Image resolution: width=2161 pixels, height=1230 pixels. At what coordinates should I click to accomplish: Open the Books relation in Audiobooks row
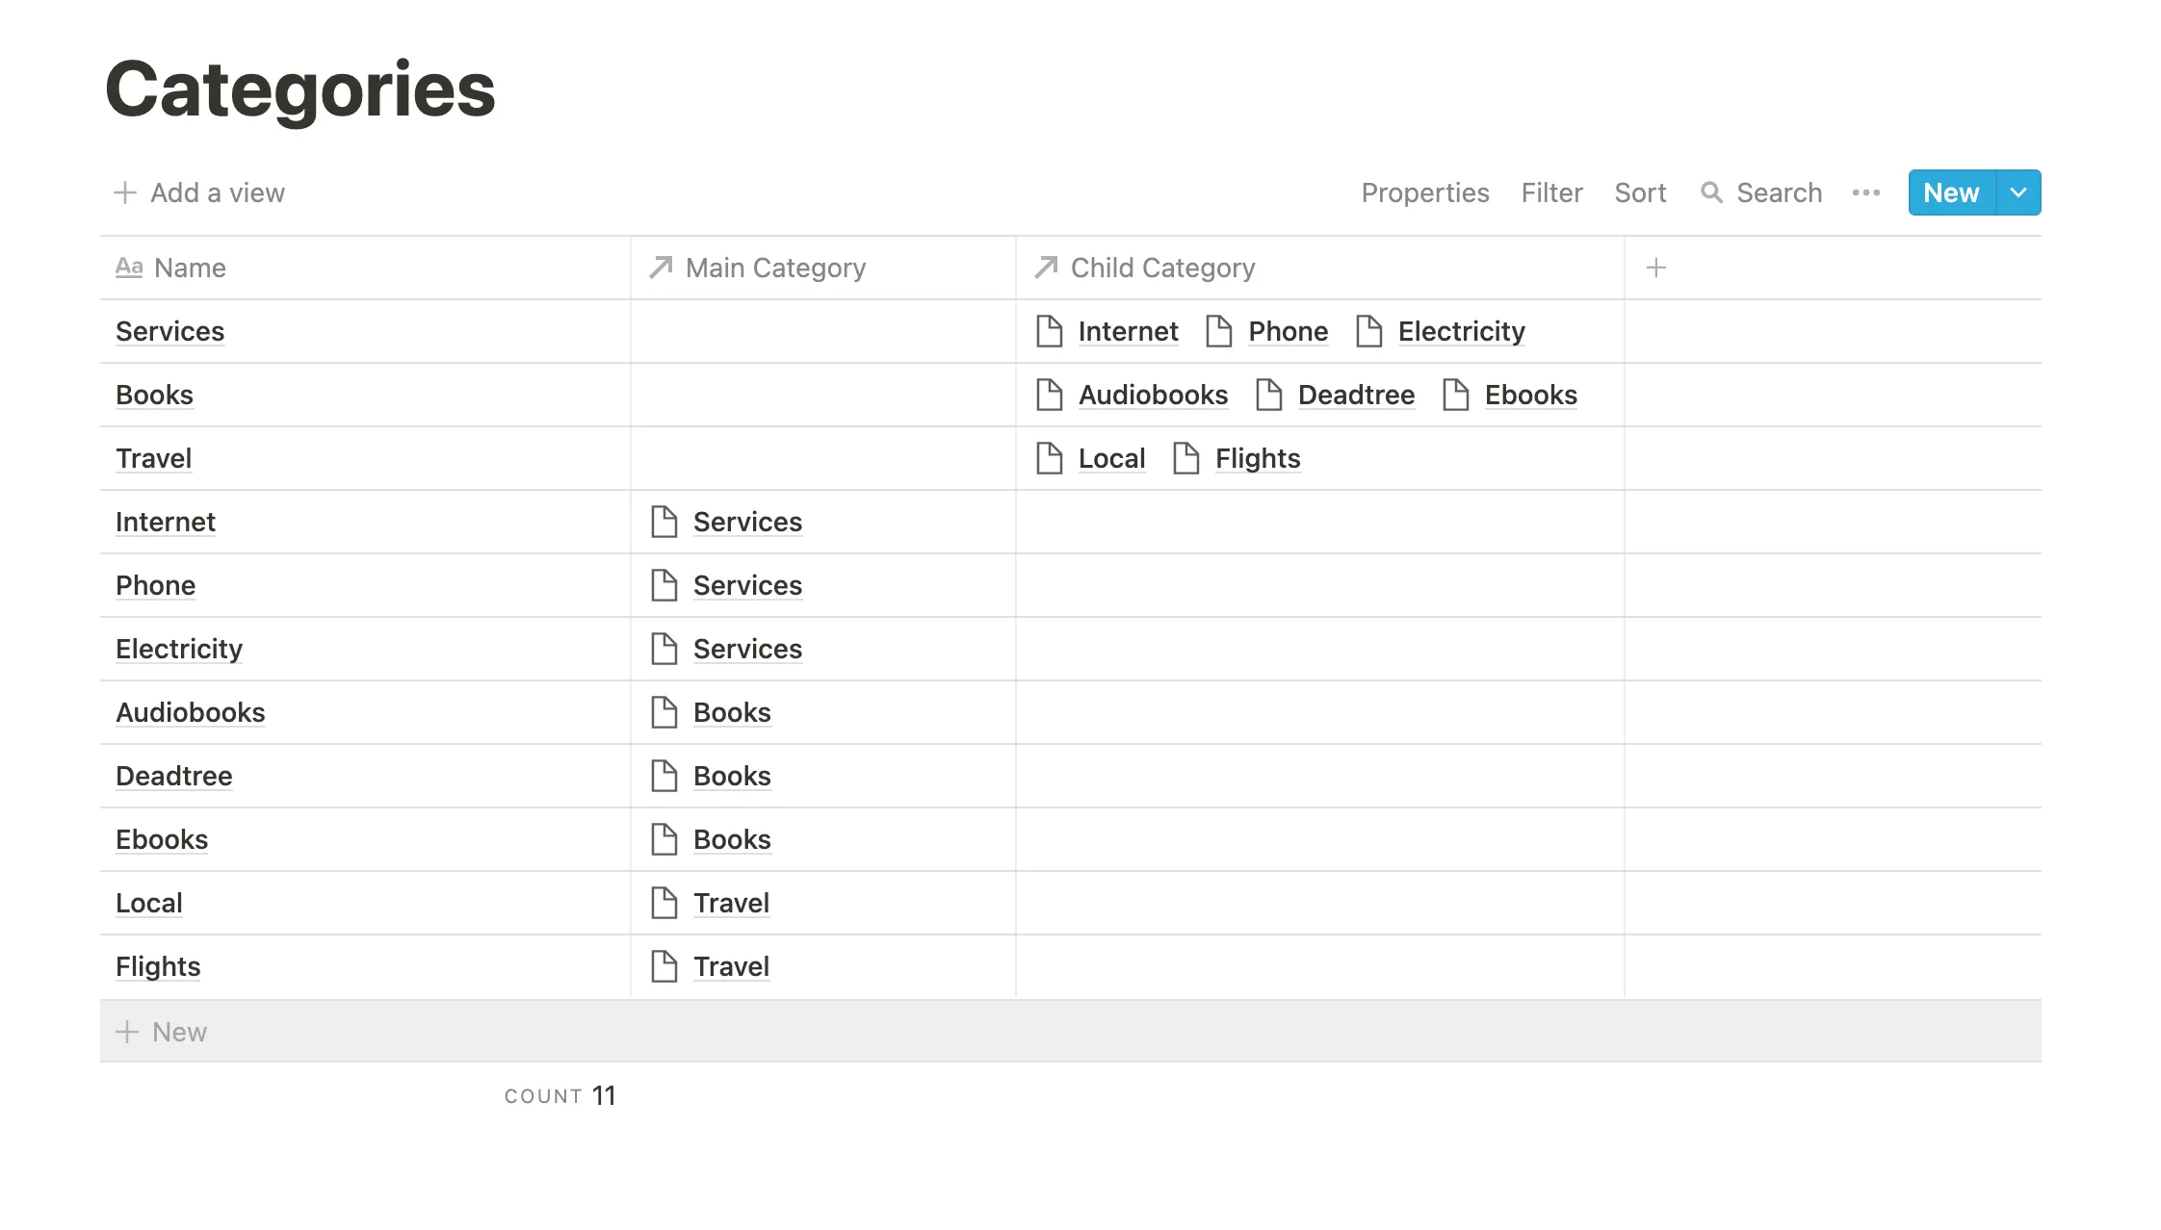pyautogui.click(x=732, y=712)
